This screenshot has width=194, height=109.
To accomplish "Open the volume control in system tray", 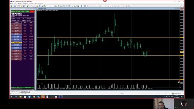I will [169, 97].
